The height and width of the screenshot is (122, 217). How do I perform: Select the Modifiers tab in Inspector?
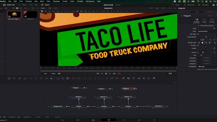click(x=211, y=12)
